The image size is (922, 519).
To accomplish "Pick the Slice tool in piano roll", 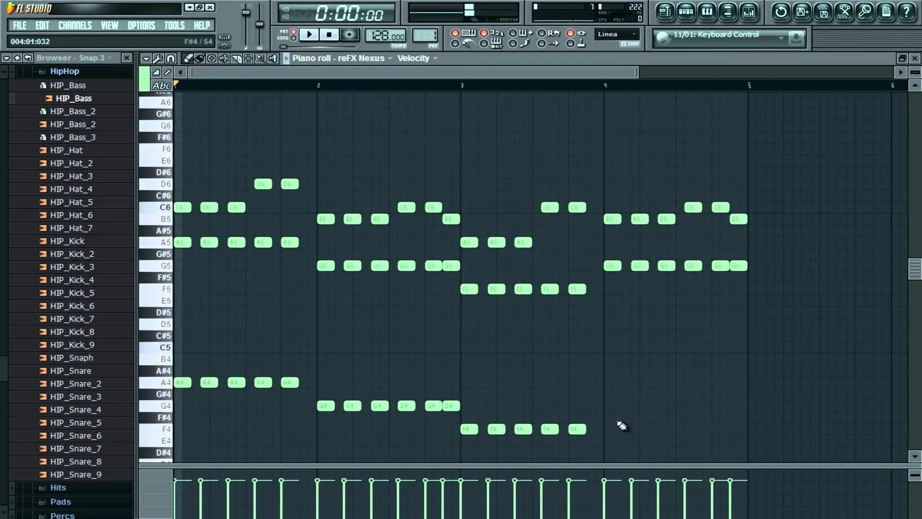I will coord(236,59).
